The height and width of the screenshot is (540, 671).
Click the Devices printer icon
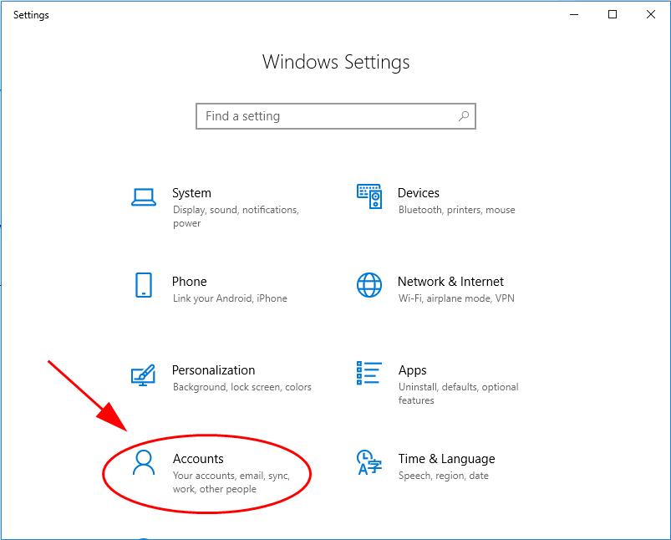pos(368,196)
